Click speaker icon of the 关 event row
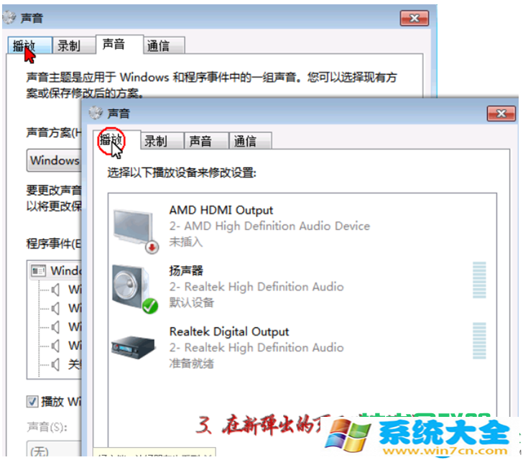 coord(56,364)
